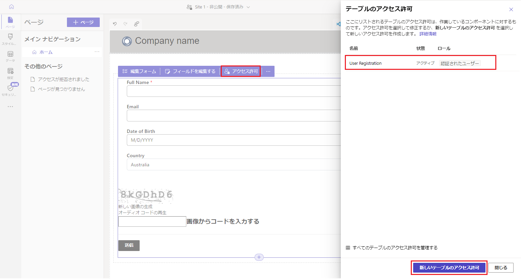This screenshot has width=521, height=279.
Task: Click the home icon in top-left corner
Action: [x=11, y=7]
